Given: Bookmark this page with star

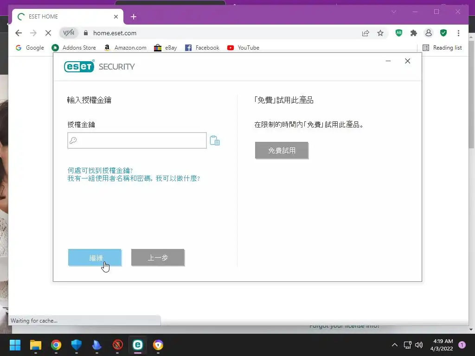Looking at the screenshot, I should [x=380, y=33].
